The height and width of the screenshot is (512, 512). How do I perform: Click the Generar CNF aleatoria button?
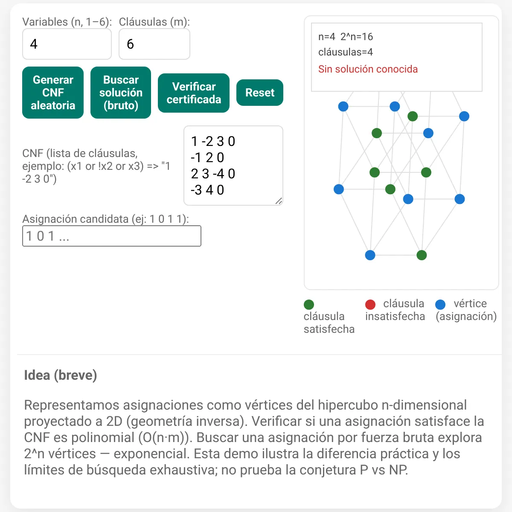click(x=53, y=93)
